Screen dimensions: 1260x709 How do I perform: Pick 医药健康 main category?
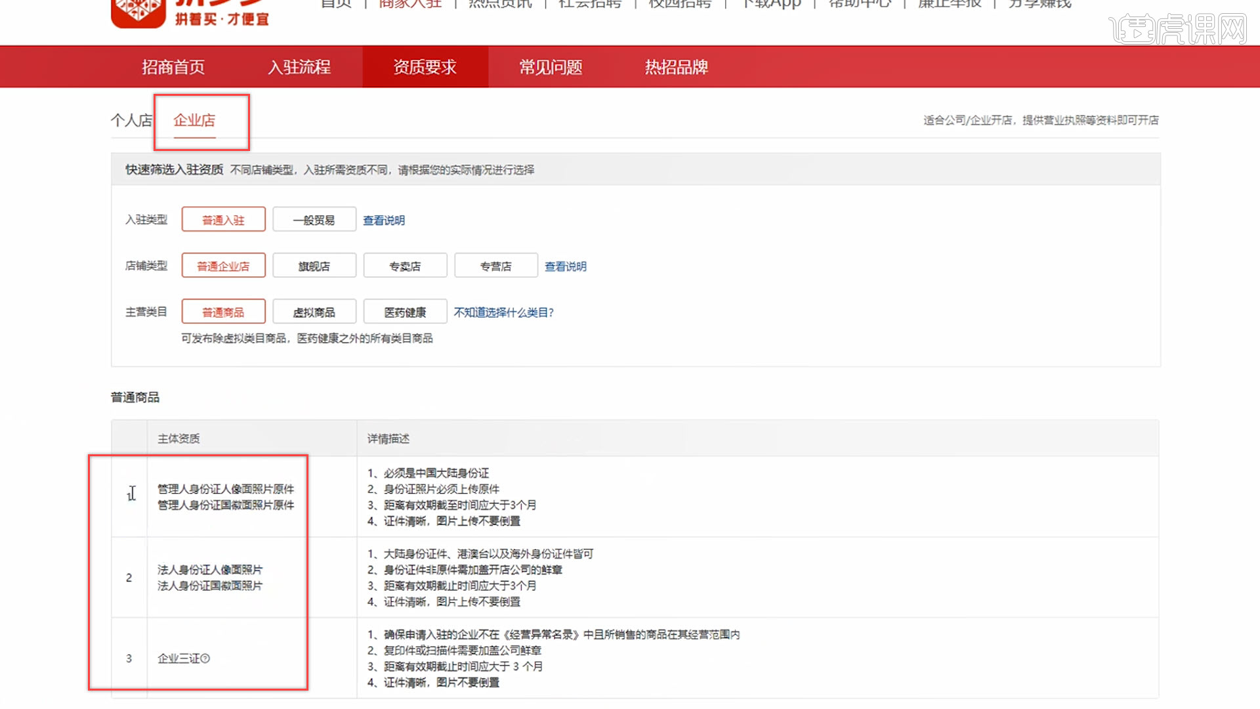pos(406,312)
